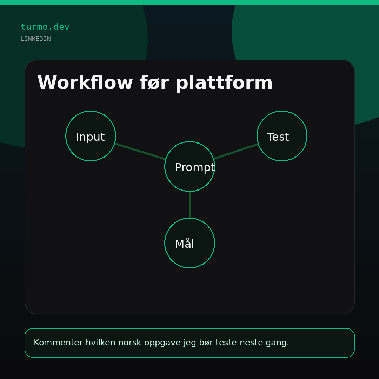The height and width of the screenshot is (379, 379).
Task: Click the LINKEDIN label
Action: 35,39
